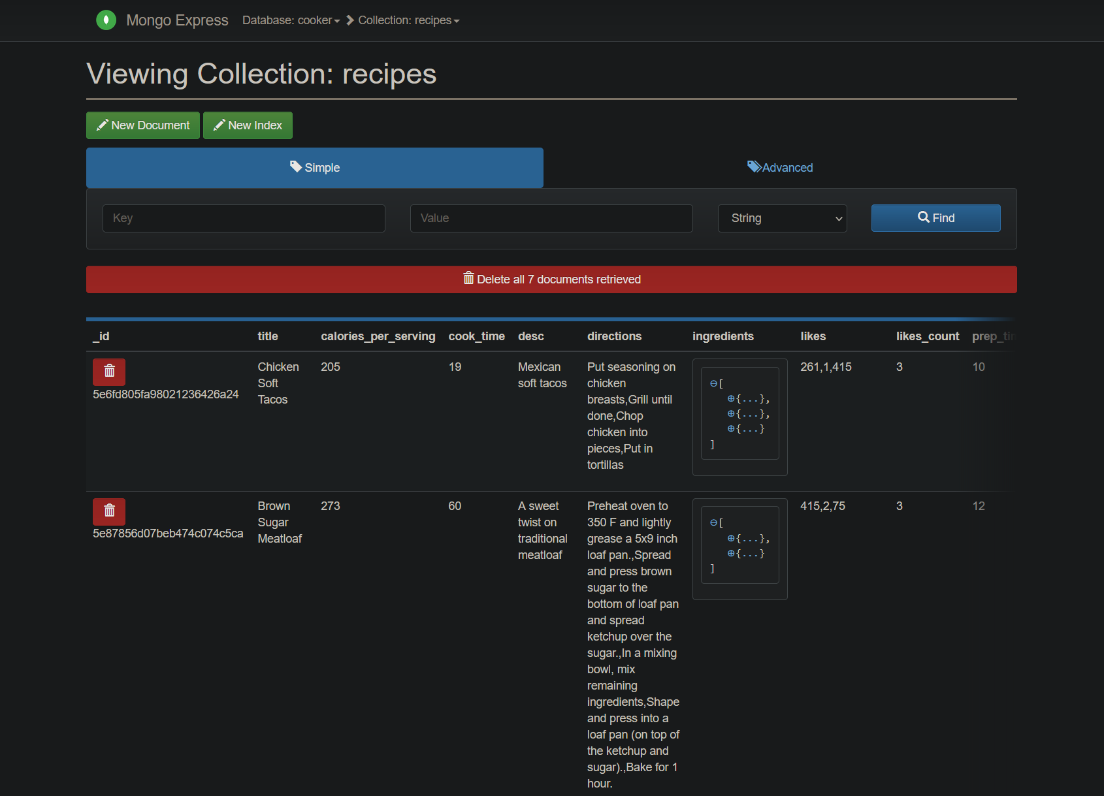1104x796 pixels.
Task: Open the Collection: recipes dropdown
Action: tap(409, 20)
